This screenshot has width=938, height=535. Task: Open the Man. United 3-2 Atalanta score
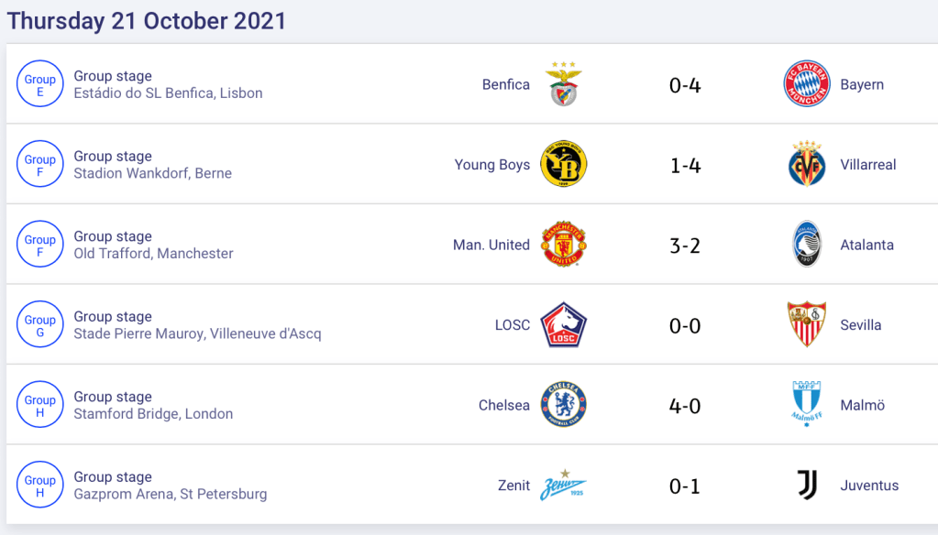685,246
